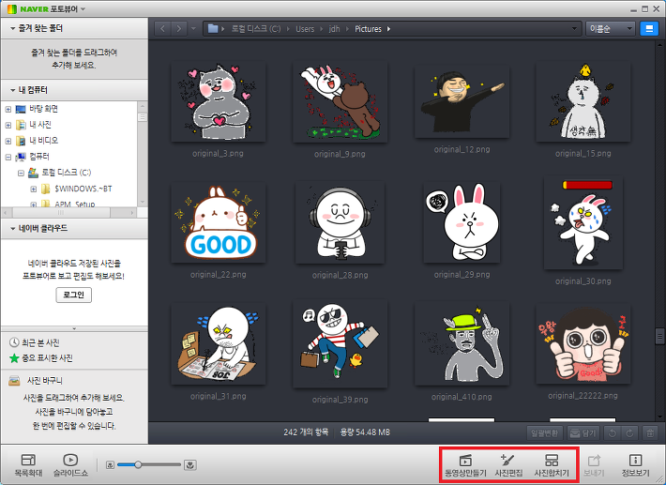
Task: Select $WINDOWS.~BT folder
Action: pos(83,189)
